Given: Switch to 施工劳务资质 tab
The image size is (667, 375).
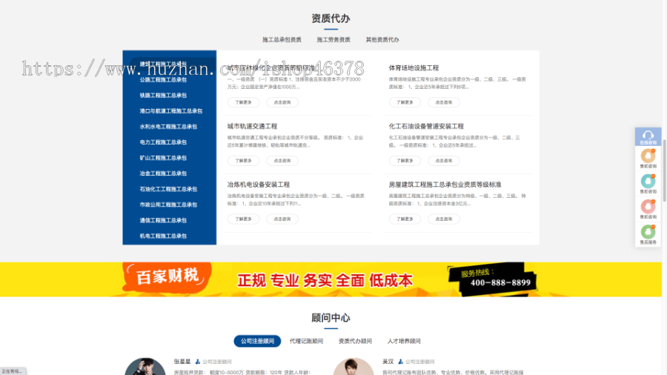Looking at the screenshot, I should tap(333, 39).
